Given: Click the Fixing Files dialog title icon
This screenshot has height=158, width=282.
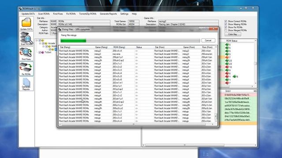Looking at the screenshot, I should point(60,29).
